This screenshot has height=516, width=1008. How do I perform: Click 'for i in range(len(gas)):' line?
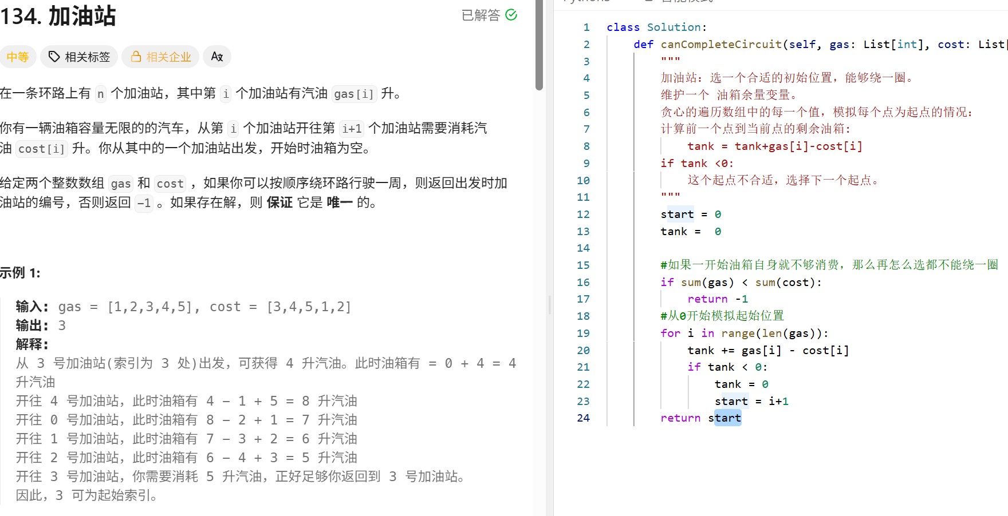[745, 334]
